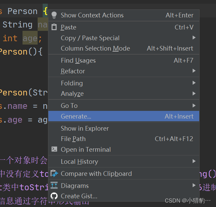The width and height of the screenshot is (216, 207).
Task: Expand the Folding submenu arrow
Action: pos(194,83)
